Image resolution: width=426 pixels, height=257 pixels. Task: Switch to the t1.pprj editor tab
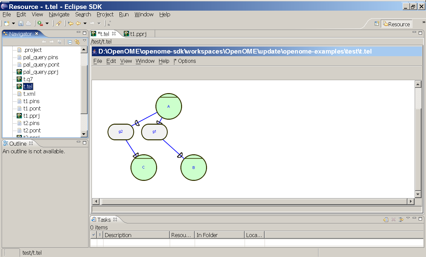click(139, 34)
